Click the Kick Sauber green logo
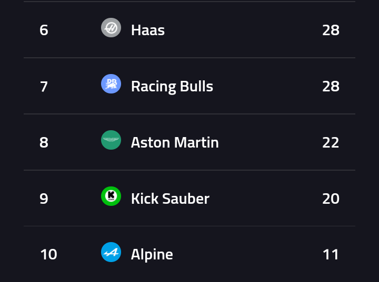 point(111,196)
